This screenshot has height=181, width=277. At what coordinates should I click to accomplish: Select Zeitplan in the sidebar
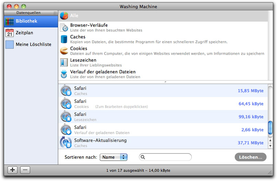31,33
